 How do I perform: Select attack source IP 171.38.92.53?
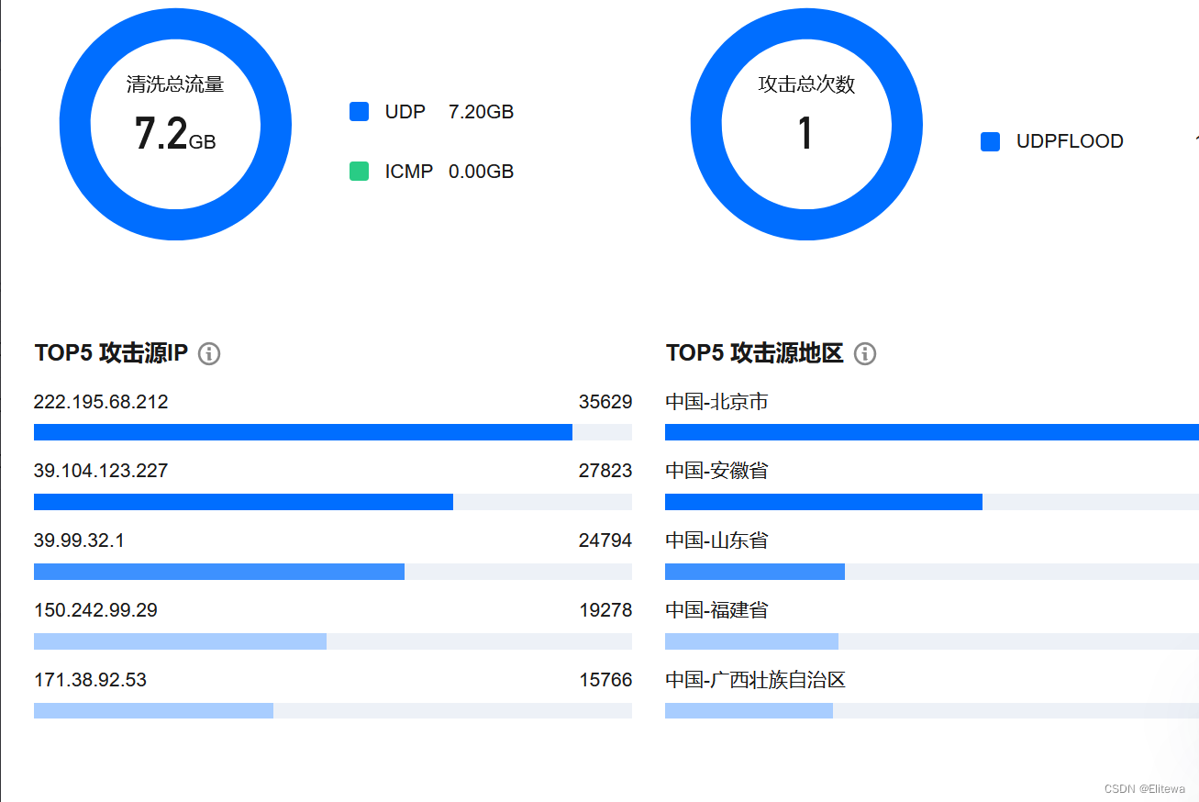[x=90, y=680]
